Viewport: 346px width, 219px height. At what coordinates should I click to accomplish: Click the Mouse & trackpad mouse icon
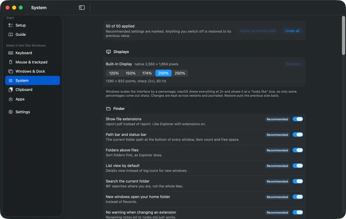[10, 62]
